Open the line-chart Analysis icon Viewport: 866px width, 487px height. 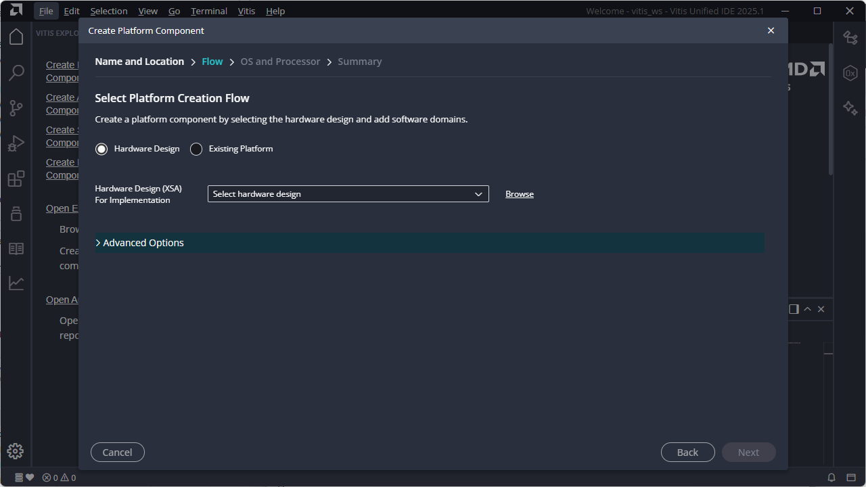16,283
